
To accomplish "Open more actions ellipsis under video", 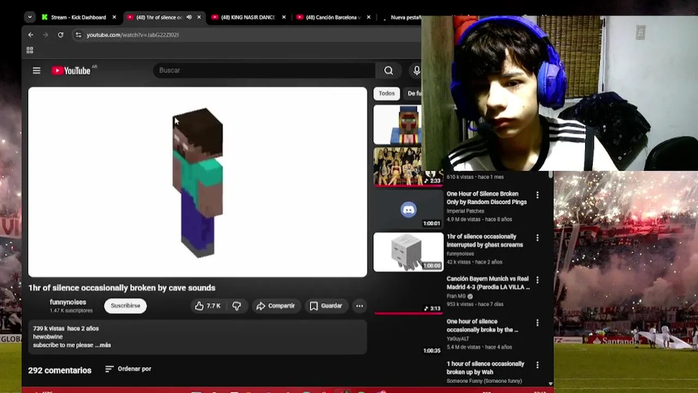I will coord(359,306).
